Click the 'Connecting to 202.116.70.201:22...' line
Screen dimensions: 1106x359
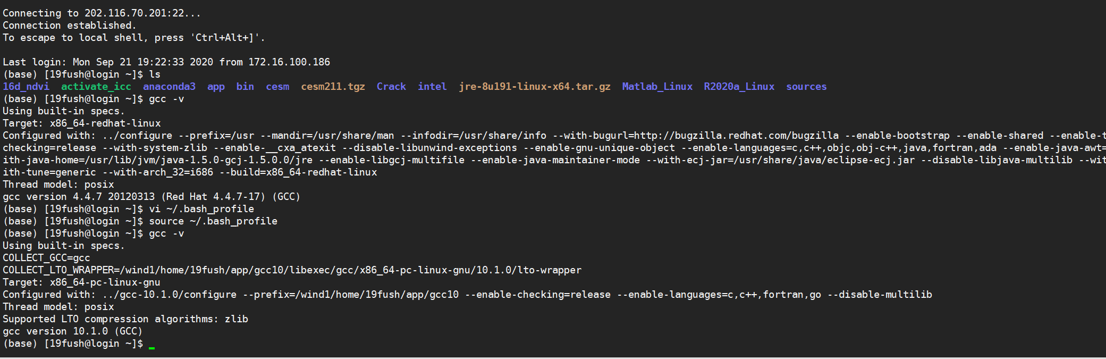[102, 13]
